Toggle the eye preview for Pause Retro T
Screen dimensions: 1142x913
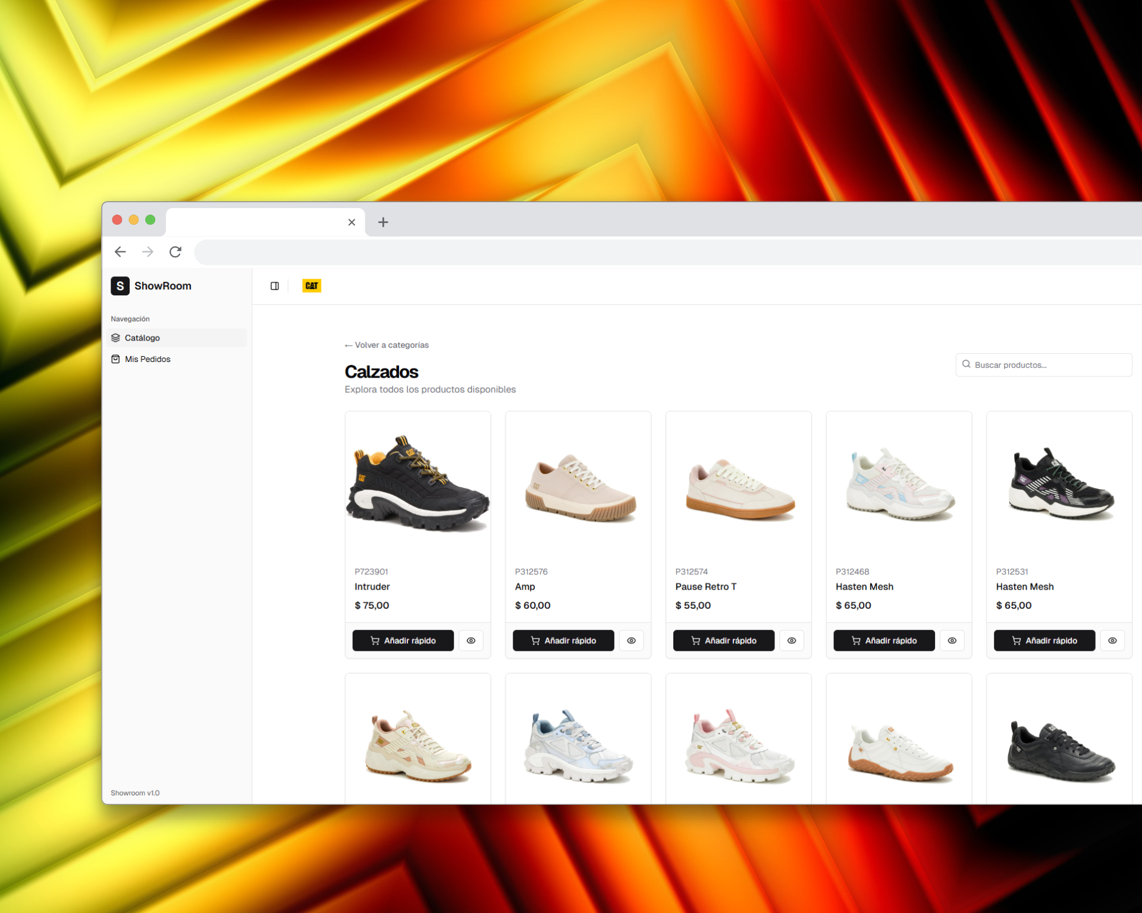pos(792,641)
